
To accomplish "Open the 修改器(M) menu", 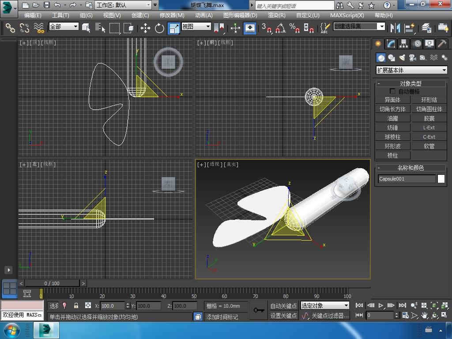I will pyautogui.click(x=172, y=15).
